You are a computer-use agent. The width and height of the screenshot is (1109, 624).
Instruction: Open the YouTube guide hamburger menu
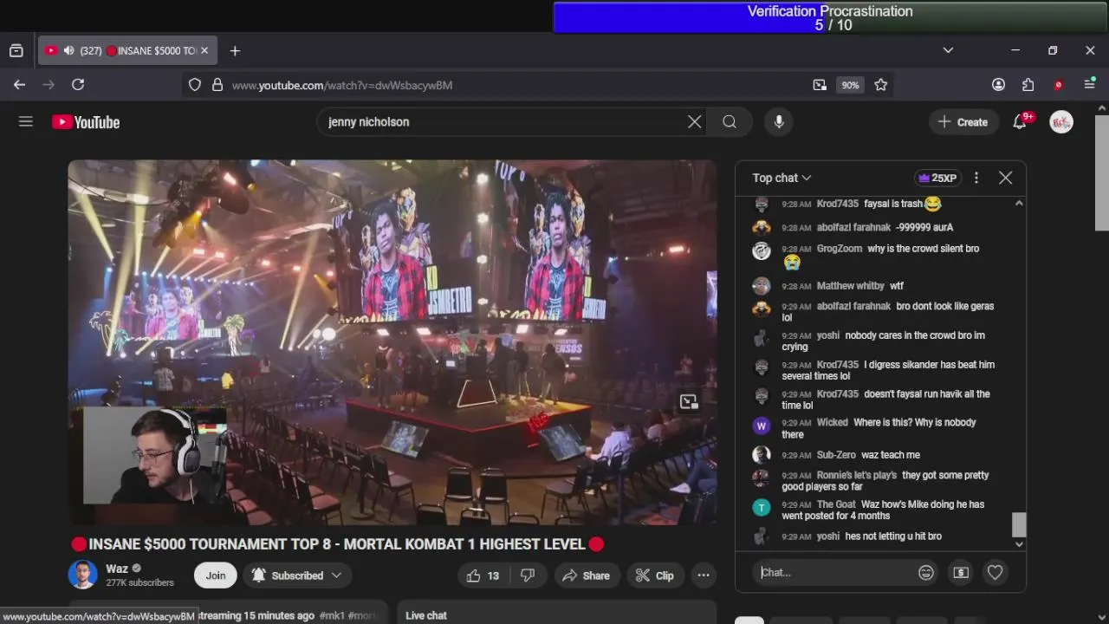click(x=26, y=122)
